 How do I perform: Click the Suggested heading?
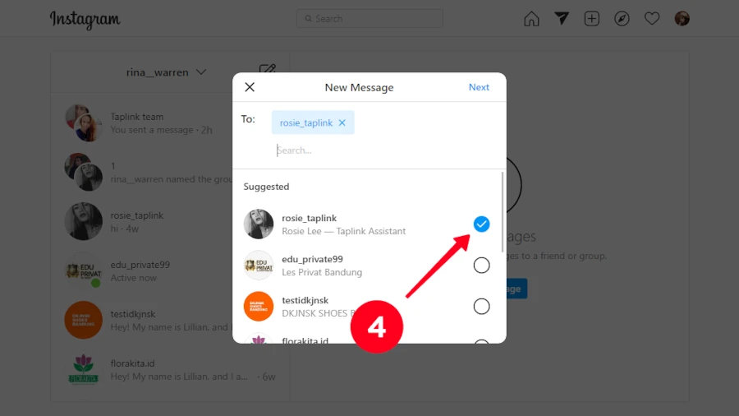click(x=266, y=187)
